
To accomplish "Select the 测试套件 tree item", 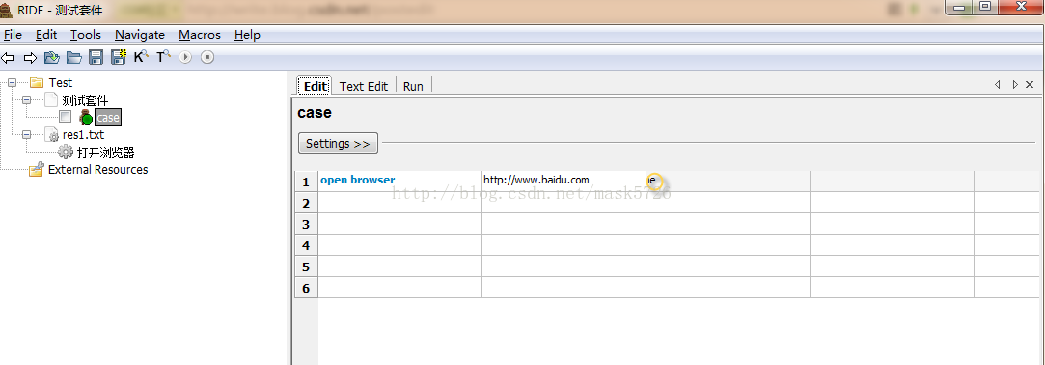I will coord(85,100).
